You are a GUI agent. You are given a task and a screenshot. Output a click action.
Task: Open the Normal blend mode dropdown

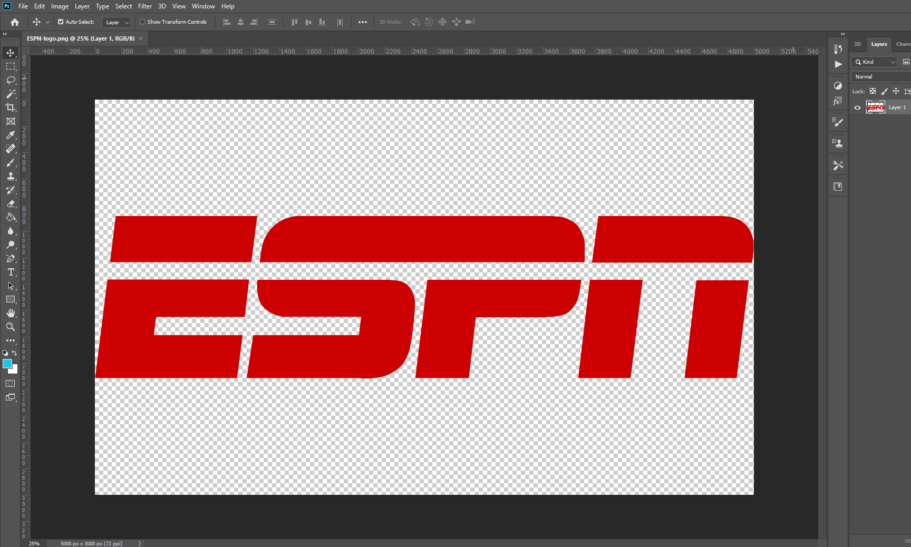tap(881, 77)
